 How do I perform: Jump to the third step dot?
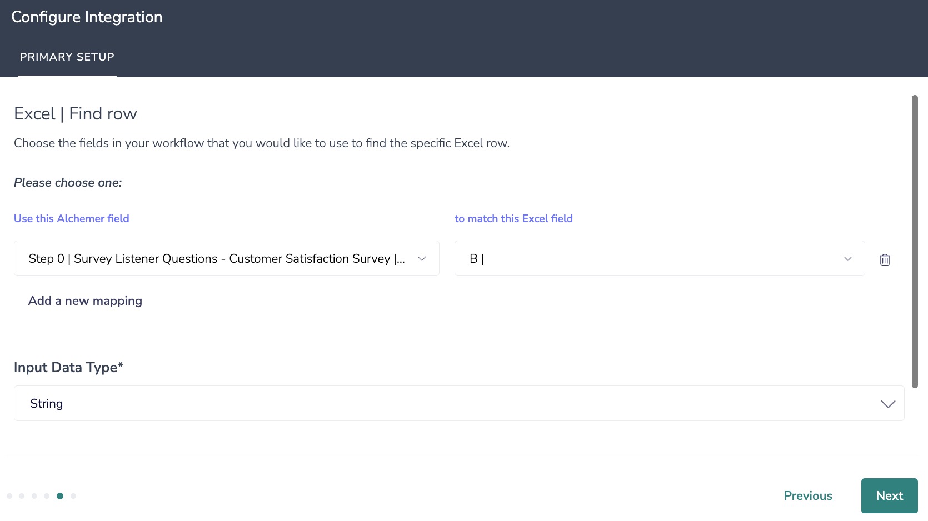pos(34,496)
